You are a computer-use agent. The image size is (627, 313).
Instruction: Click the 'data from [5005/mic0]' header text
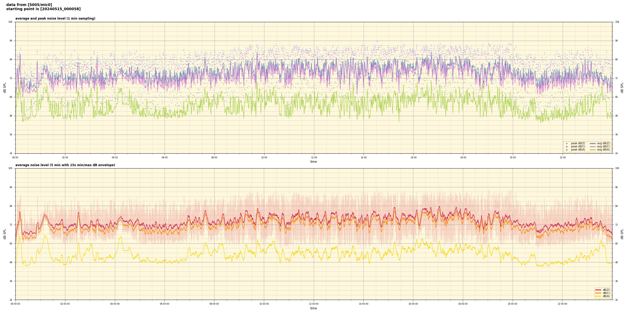29,5
